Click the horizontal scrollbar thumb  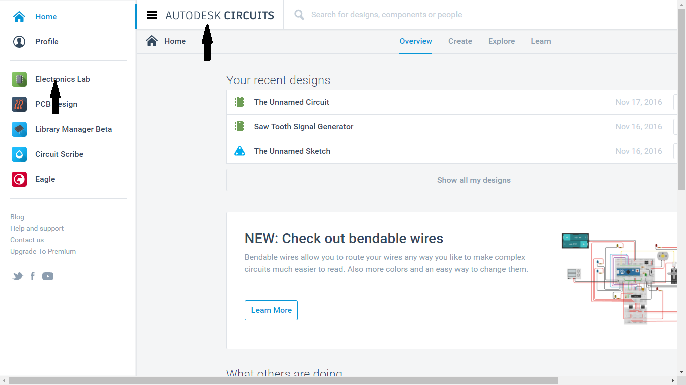click(283, 381)
